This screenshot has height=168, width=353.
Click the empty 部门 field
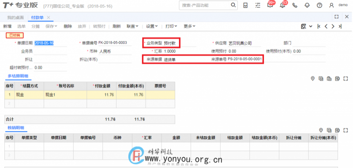[309, 43]
